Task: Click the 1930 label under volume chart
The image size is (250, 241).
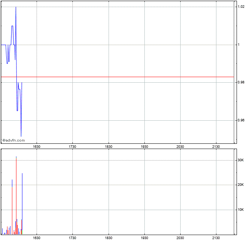Action: coord(144,238)
